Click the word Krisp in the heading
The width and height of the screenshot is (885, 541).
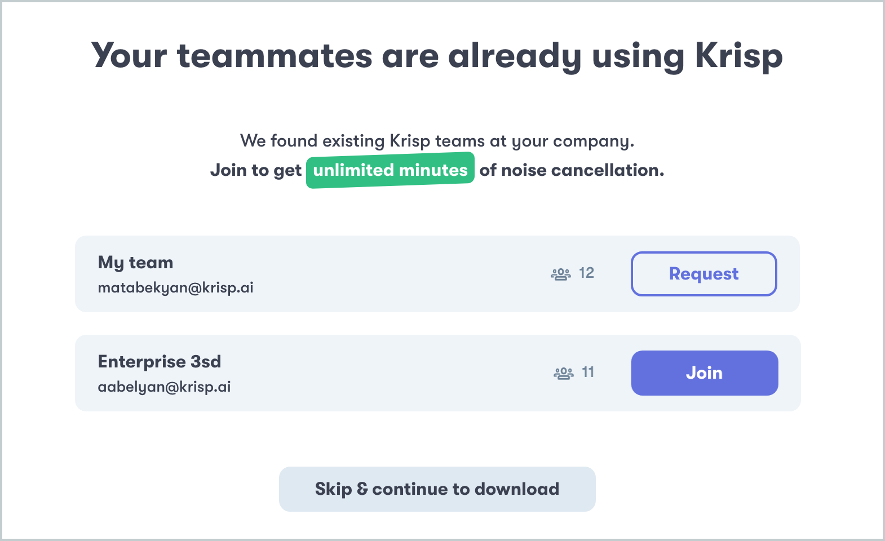coord(738,57)
